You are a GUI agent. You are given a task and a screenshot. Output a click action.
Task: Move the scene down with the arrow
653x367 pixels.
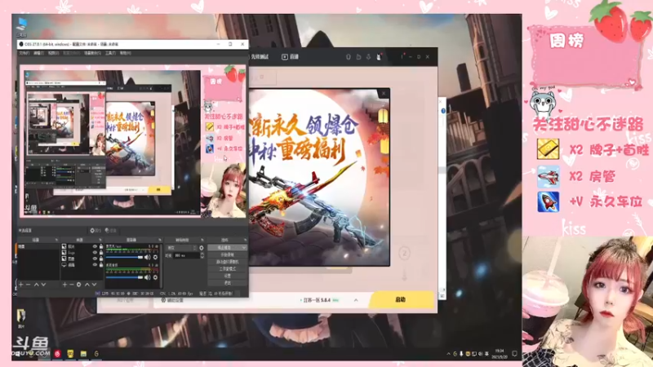pos(43,285)
